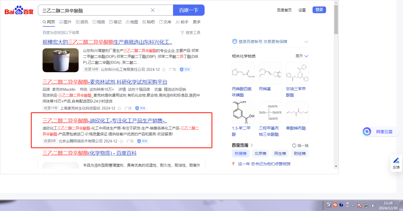Click the 1,3-苯二甲酸 structure thumbnail
The height and width of the screenshot is (211, 403).
[243, 112]
